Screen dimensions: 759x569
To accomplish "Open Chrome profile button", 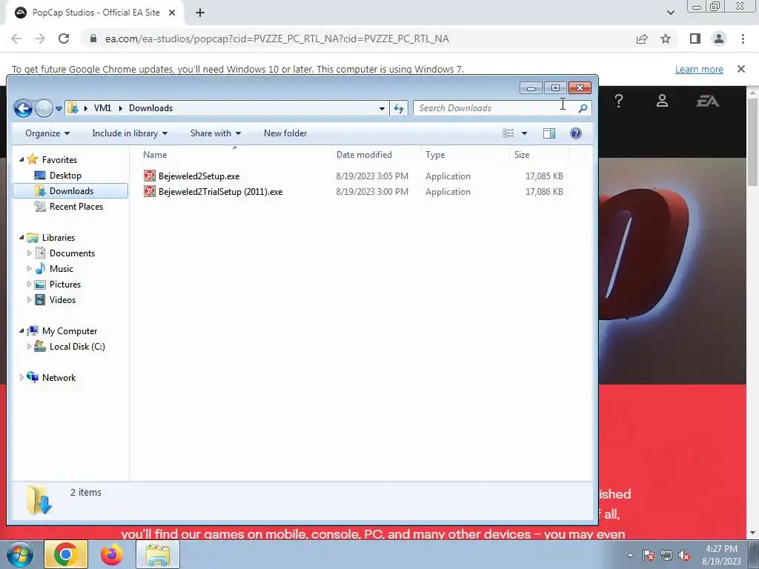I will point(719,39).
